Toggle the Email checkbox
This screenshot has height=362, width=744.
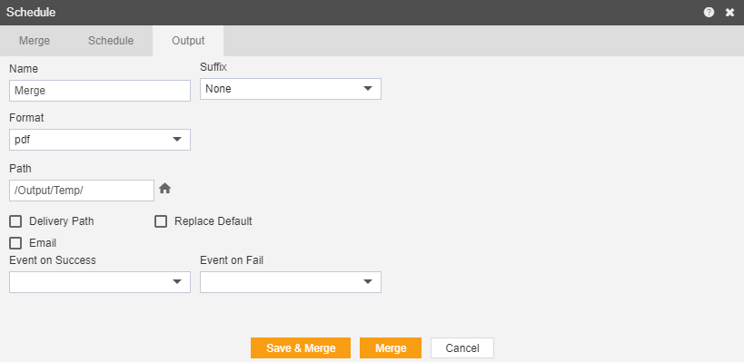(15, 243)
